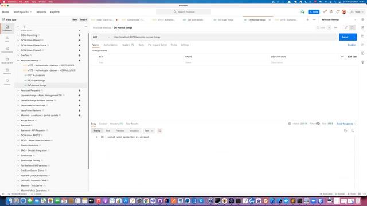Image resolution: width=367 pixels, height=206 pixels.
Task: Open the collections panel three-dot options
Action: click(86, 27)
